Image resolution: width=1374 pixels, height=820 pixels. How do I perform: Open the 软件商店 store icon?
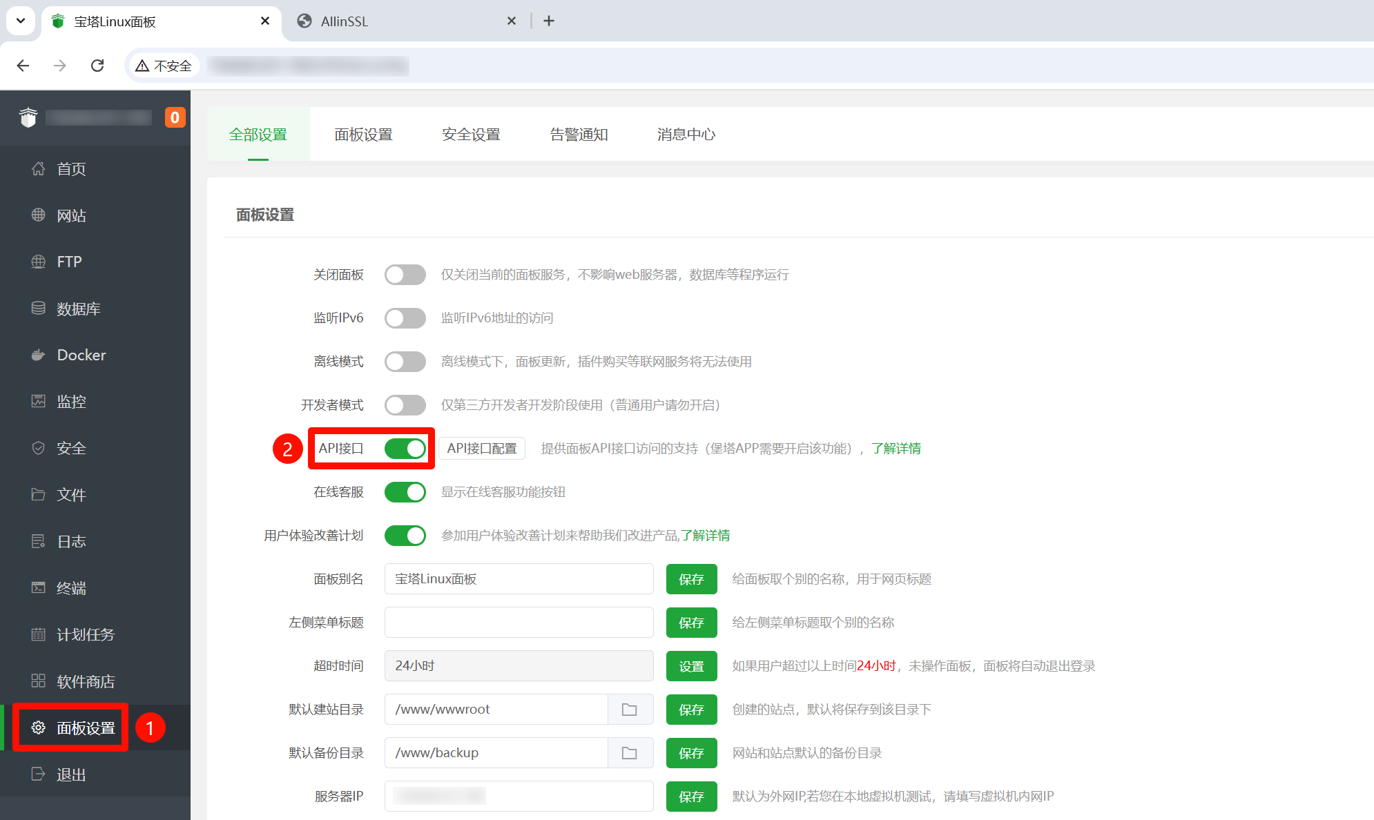coord(39,681)
